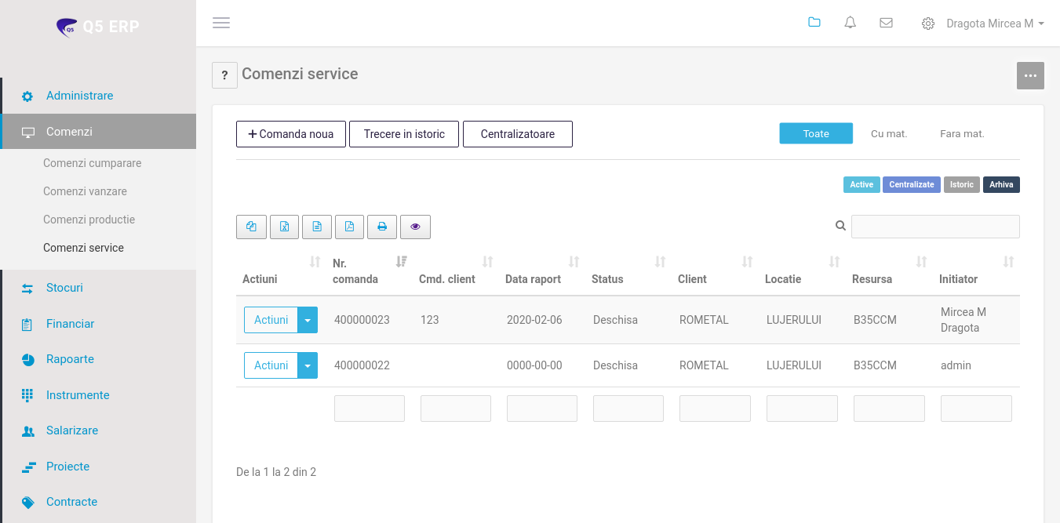Click the 'Comanda noua' button
This screenshot has height=523, width=1060.
click(290, 134)
